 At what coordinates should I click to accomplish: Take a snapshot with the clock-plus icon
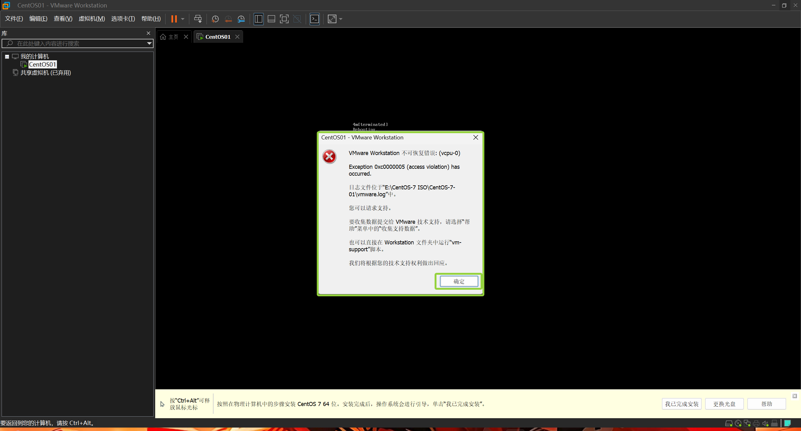coord(215,19)
